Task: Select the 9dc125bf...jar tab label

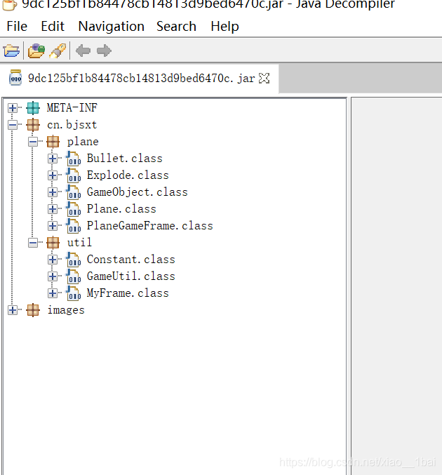Action: [142, 78]
